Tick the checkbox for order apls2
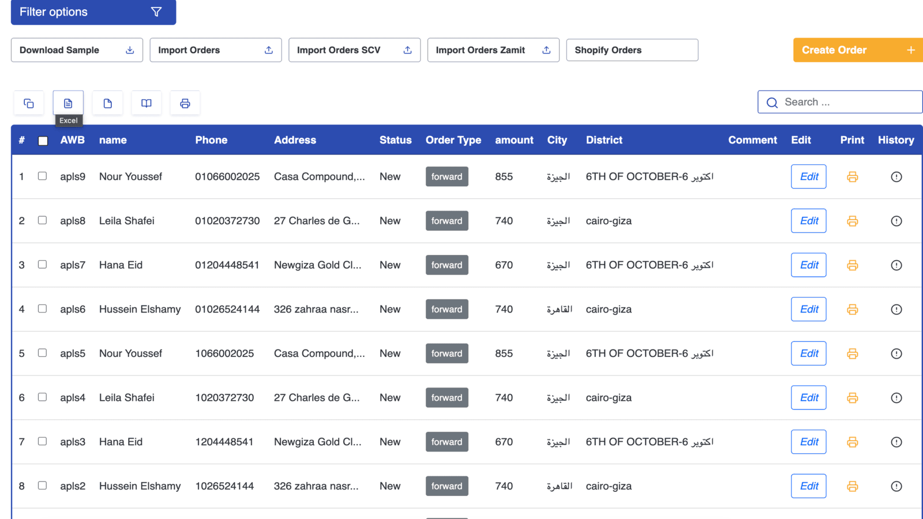The width and height of the screenshot is (923, 519). pos(43,486)
